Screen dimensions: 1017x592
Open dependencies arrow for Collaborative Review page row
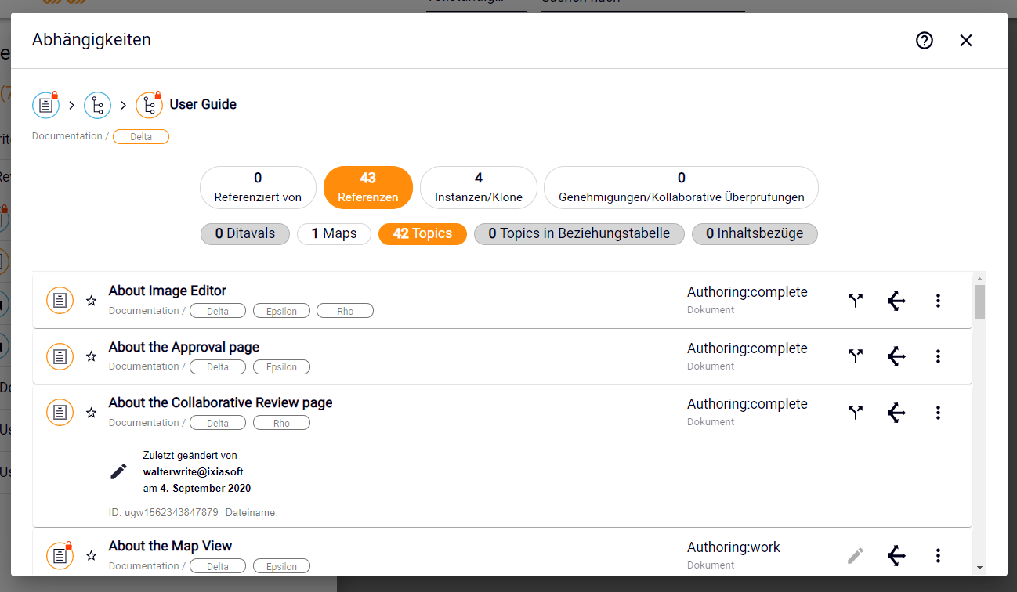896,412
